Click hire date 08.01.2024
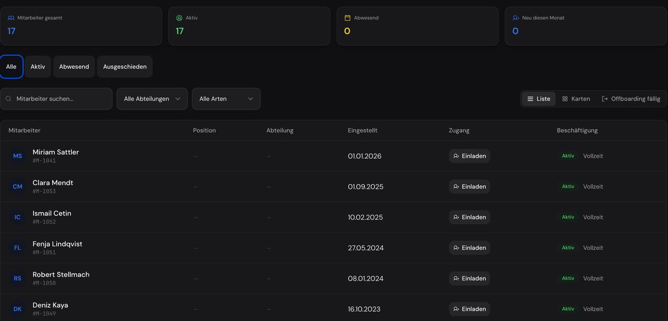This screenshot has height=321, width=668. [x=365, y=279]
